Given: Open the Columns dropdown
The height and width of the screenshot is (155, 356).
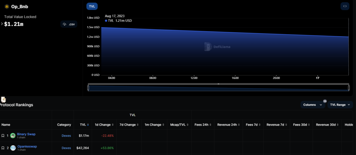Looking at the screenshot, I should (x=313, y=104).
